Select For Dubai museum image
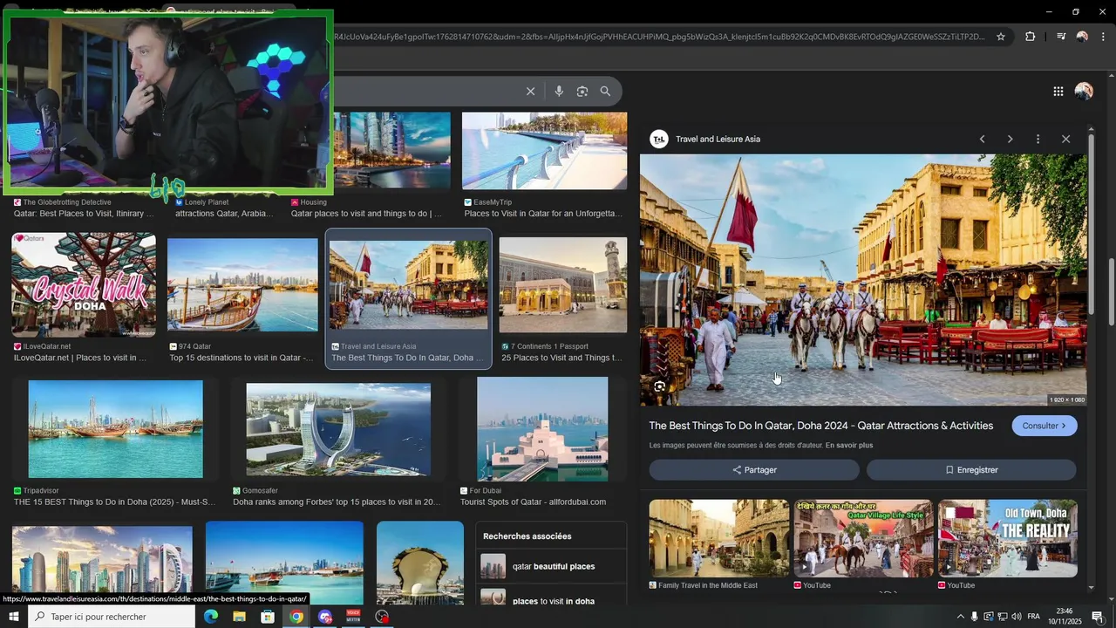 [x=542, y=429]
